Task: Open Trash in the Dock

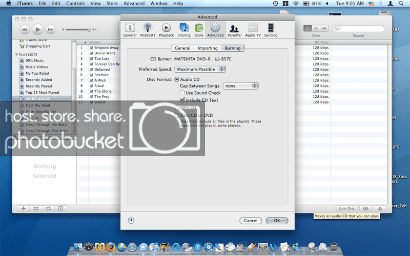Action: tap(334, 247)
